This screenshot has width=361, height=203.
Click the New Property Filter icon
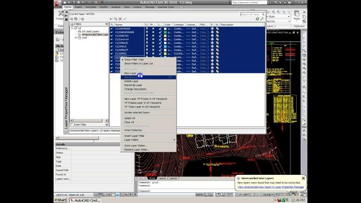tap(72, 19)
